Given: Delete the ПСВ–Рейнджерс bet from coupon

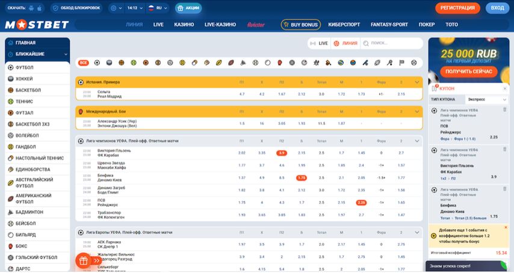Looking at the screenshot, I should tap(505, 109).
